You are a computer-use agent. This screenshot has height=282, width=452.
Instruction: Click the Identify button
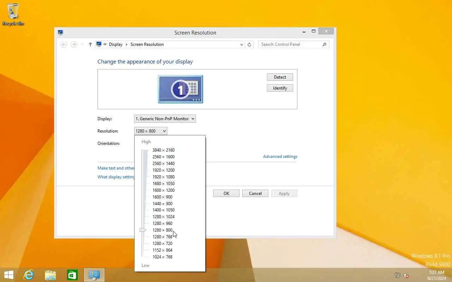point(280,88)
